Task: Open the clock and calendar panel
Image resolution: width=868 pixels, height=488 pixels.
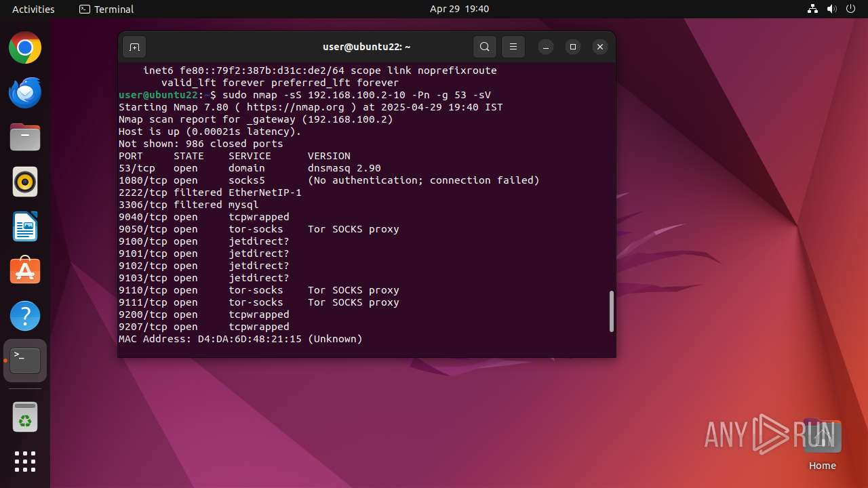Action: (x=459, y=9)
